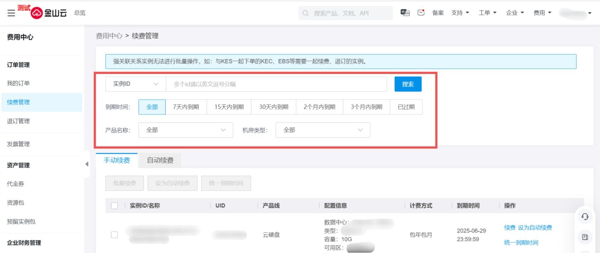Open the message notifications icon
This screenshot has height=253, width=600.
pyautogui.click(x=421, y=13)
